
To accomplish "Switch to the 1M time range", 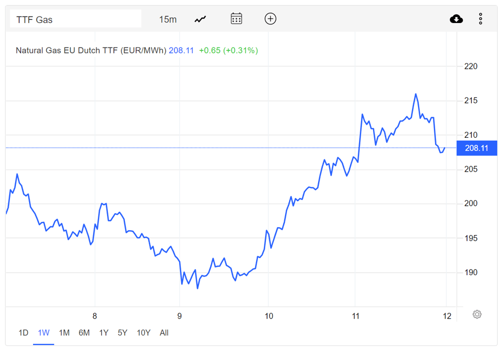I will [x=64, y=333].
